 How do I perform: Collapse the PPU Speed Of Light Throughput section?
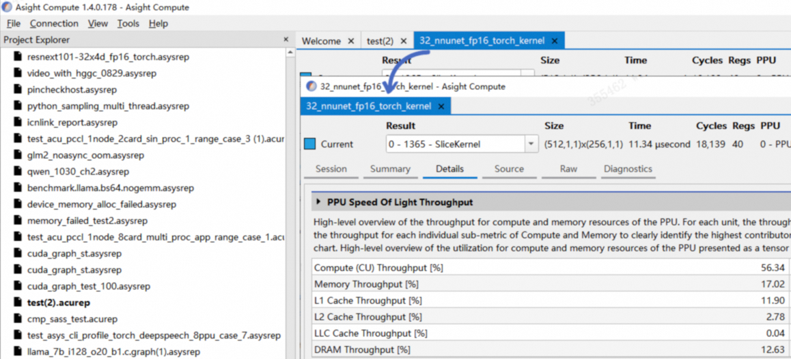(x=318, y=202)
